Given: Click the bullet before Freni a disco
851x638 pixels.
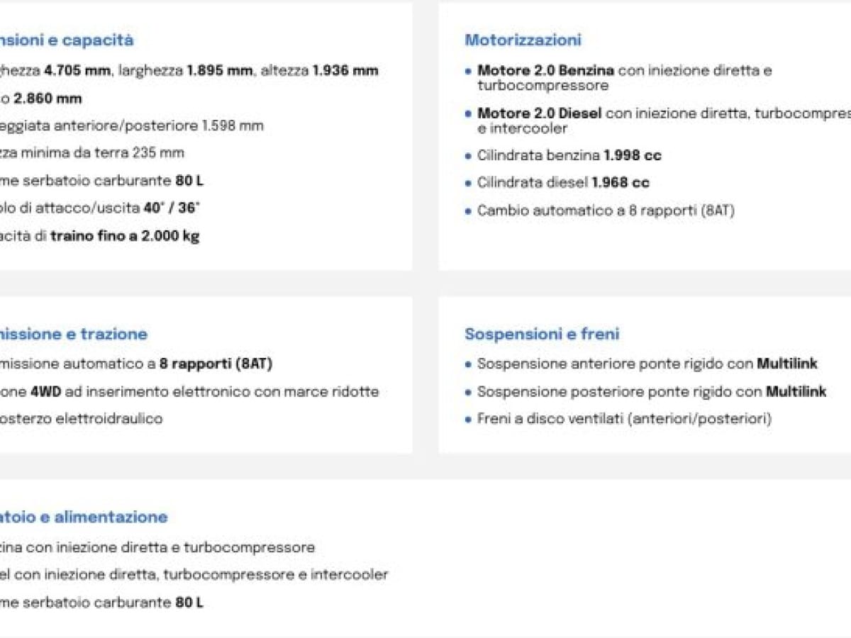Looking at the screenshot, I should 467,420.
